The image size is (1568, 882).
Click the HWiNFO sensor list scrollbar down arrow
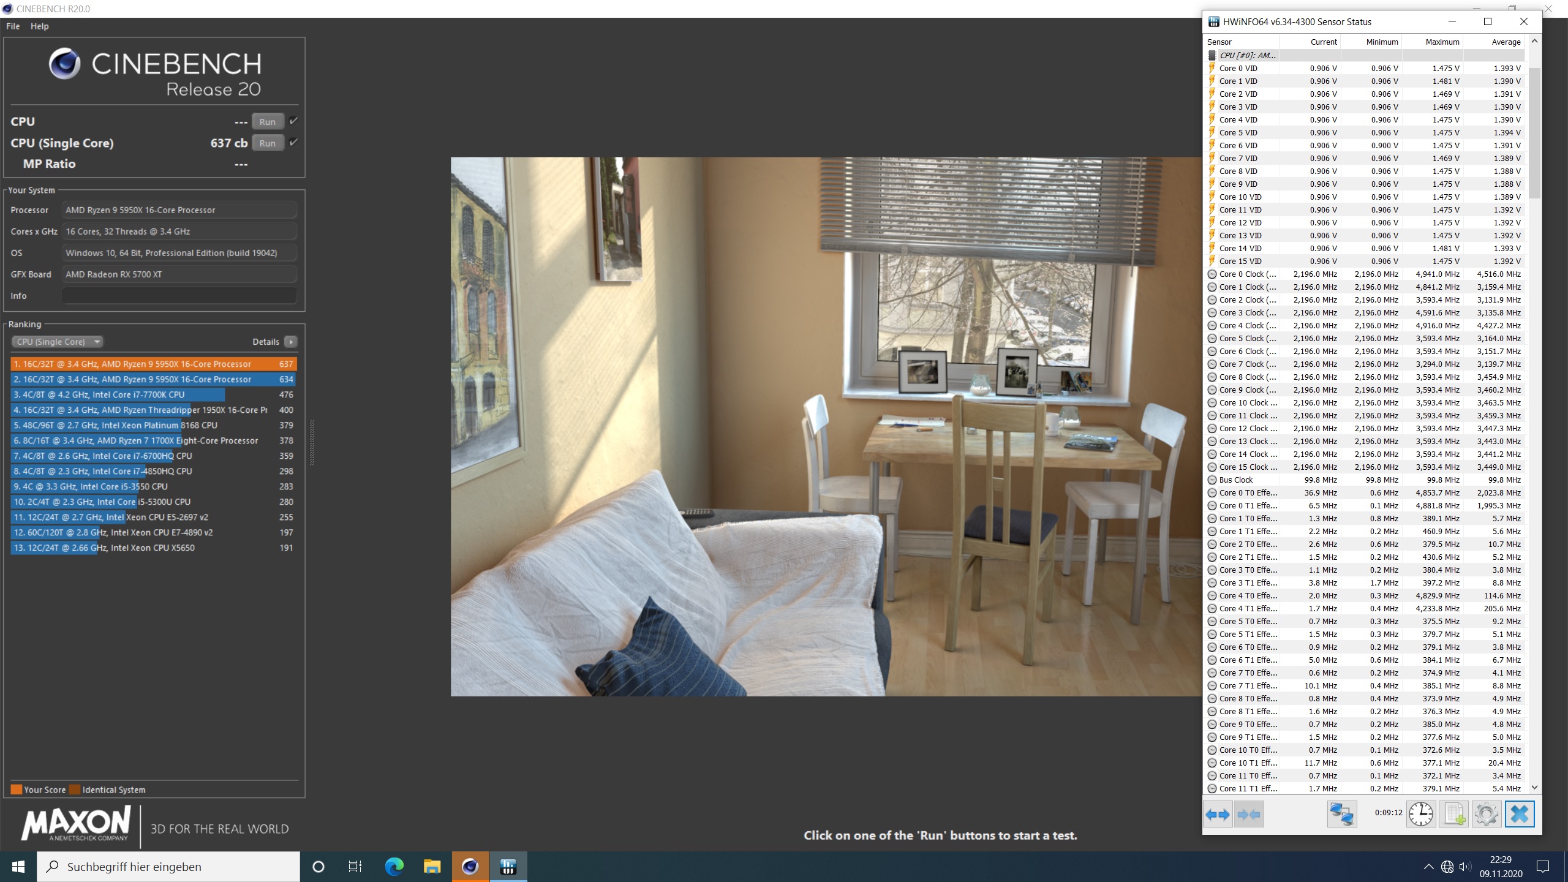[1534, 788]
